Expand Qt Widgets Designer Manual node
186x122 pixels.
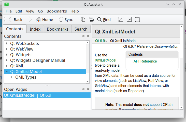[7, 60]
